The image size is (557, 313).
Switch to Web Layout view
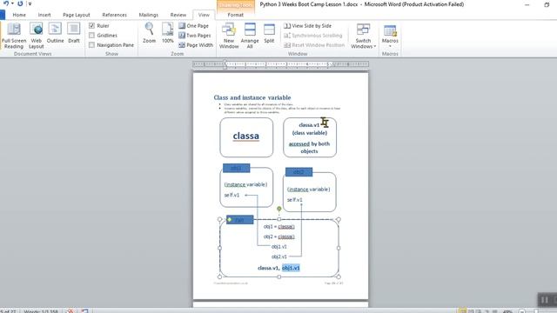click(x=37, y=36)
